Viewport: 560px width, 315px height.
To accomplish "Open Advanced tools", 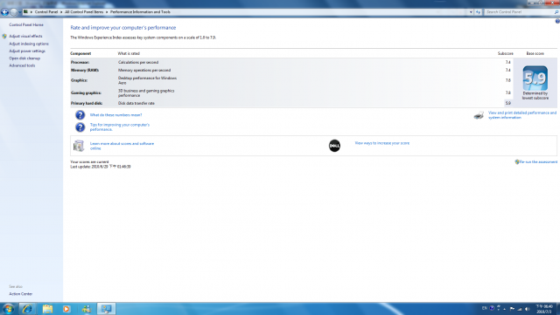I will coord(22,65).
